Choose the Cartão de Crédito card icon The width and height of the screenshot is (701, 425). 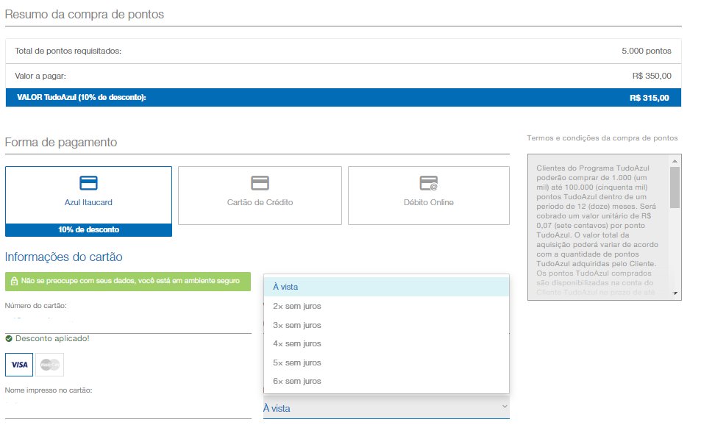[x=260, y=183]
